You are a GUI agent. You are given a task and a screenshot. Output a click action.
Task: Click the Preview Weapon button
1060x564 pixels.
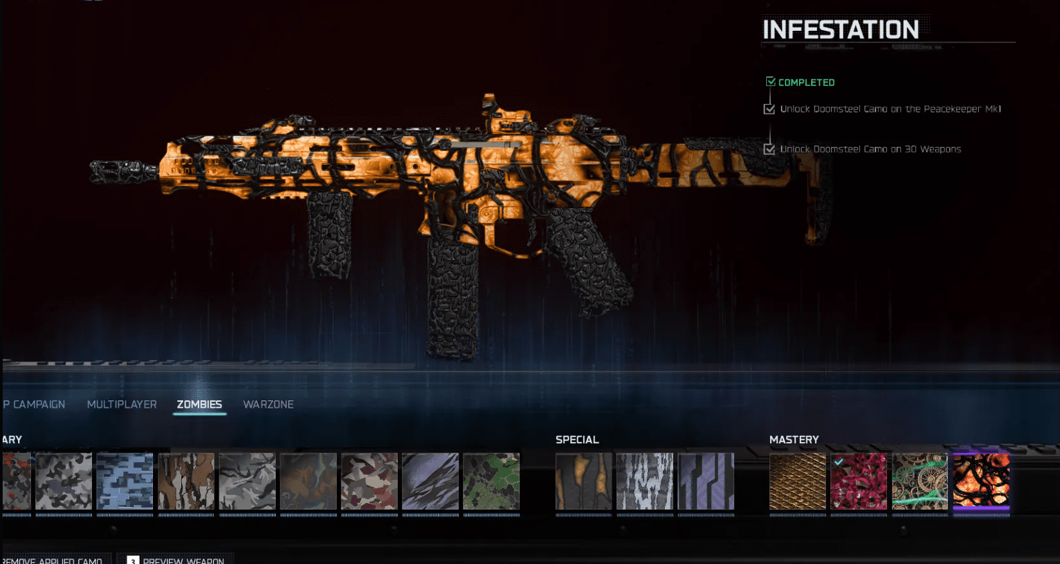pyautogui.click(x=176, y=559)
